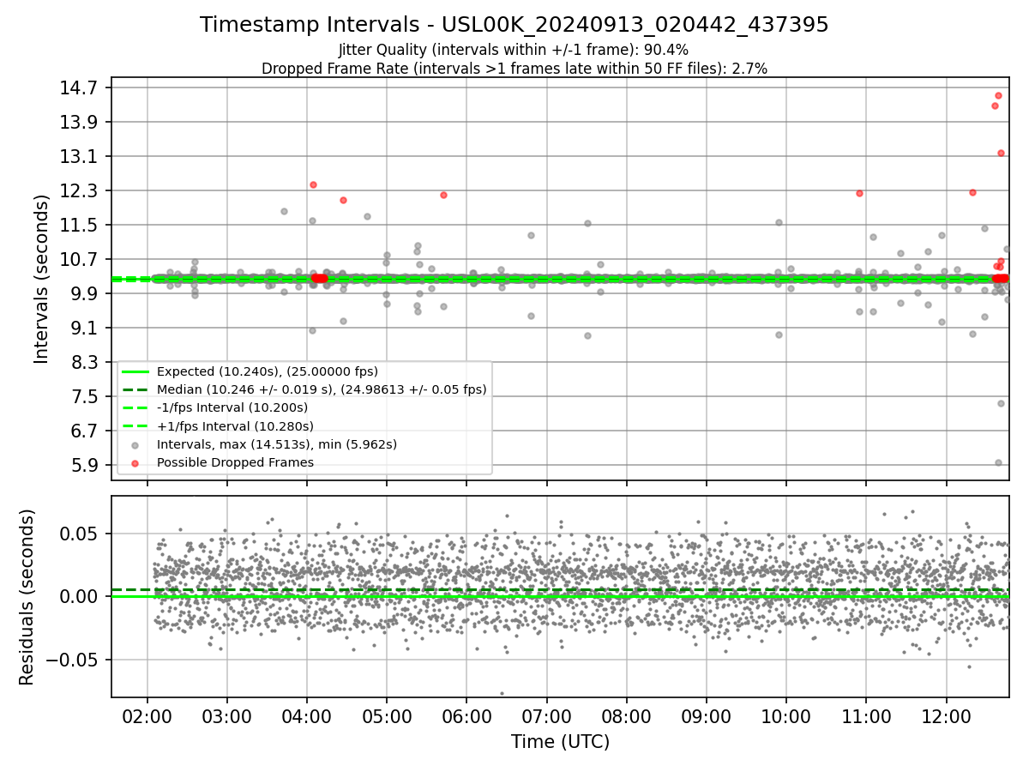Click the 08:00 time tick label
The image size is (1029, 772).
627,715
